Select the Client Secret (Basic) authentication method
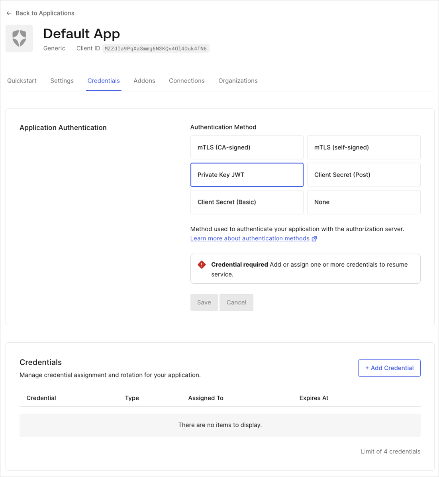 [247, 202]
